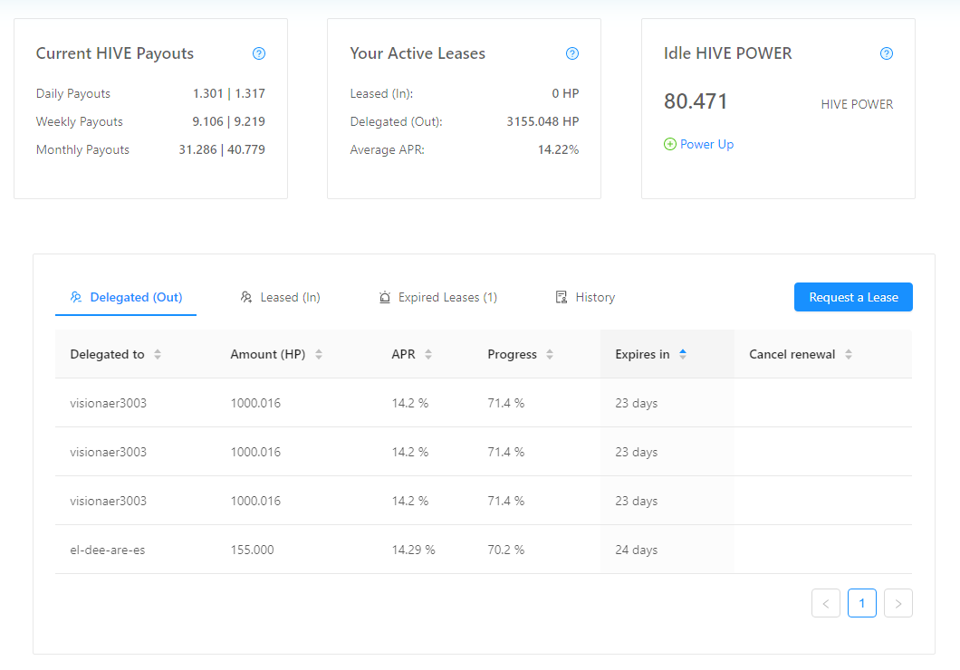Click the Progress column header text
This screenshot has height=670, width=960.
512,354
